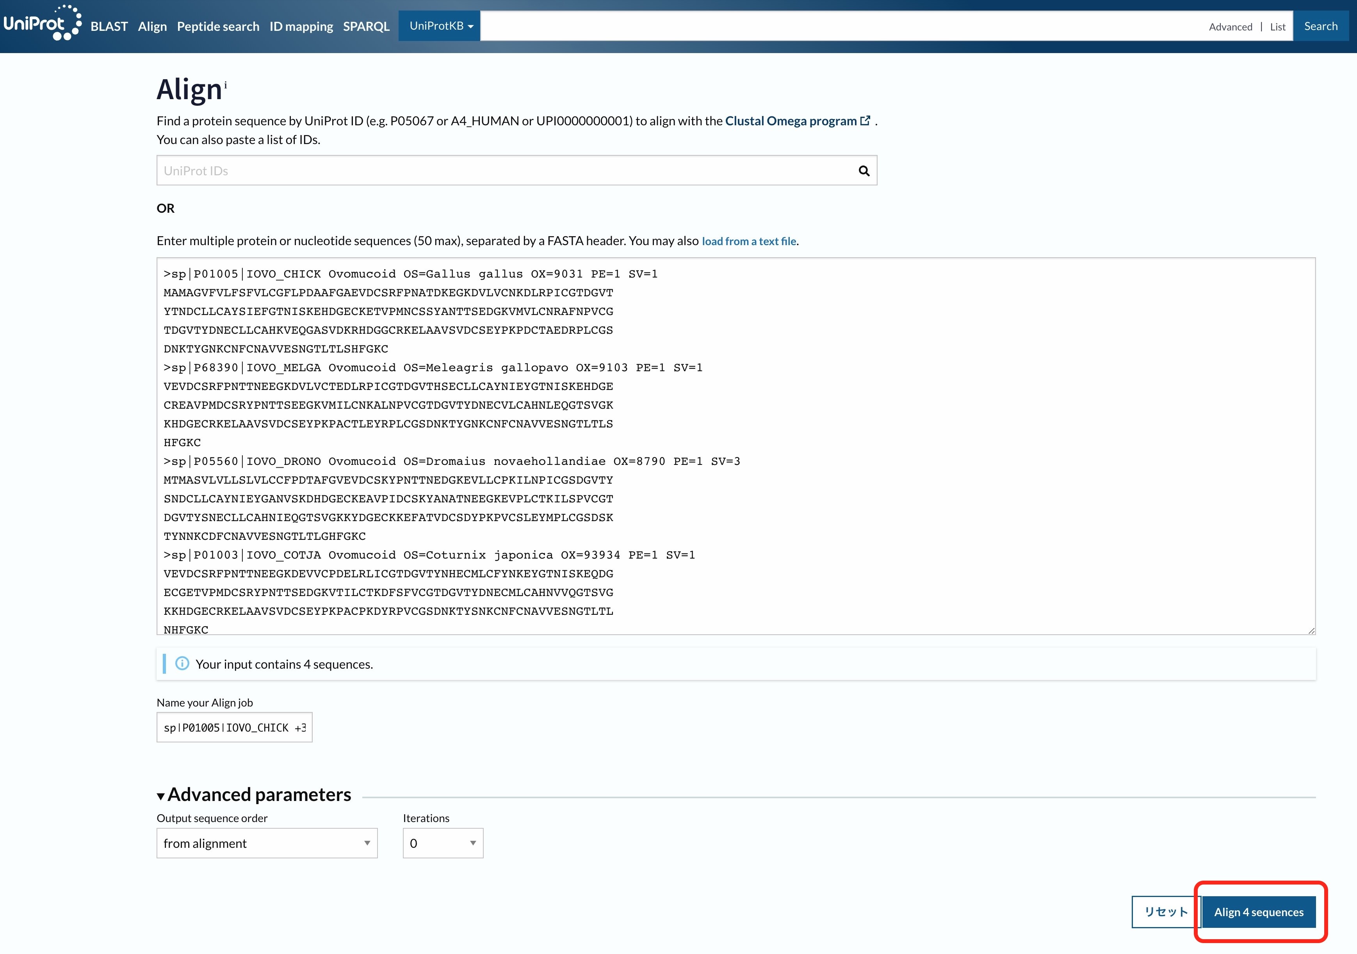This screenshot has width=1357, height=954.
Task: Open Peptide search in navigation bar
Action: pyautogui.click(x=218, y=27)
